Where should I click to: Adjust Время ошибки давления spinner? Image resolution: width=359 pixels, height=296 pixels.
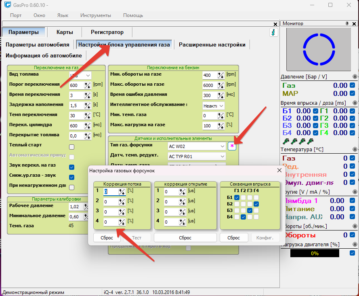point(221,95)
